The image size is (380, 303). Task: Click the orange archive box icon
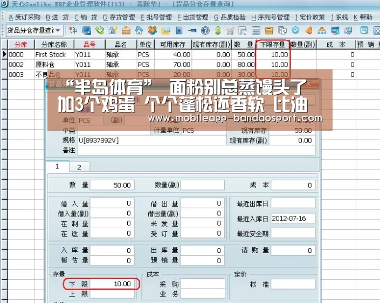point(269,31)
